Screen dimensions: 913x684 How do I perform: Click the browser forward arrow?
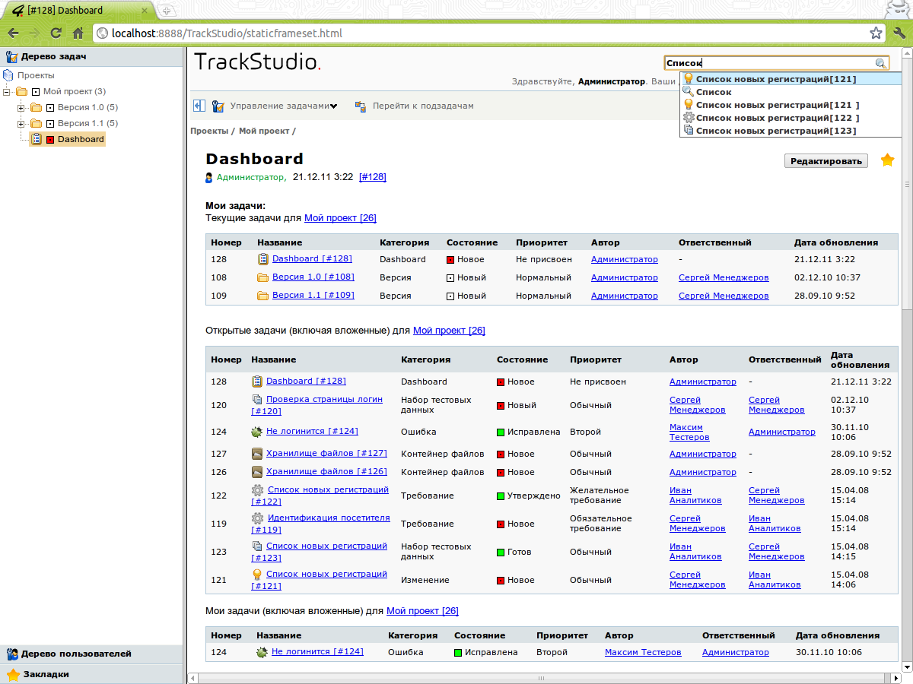34,33
